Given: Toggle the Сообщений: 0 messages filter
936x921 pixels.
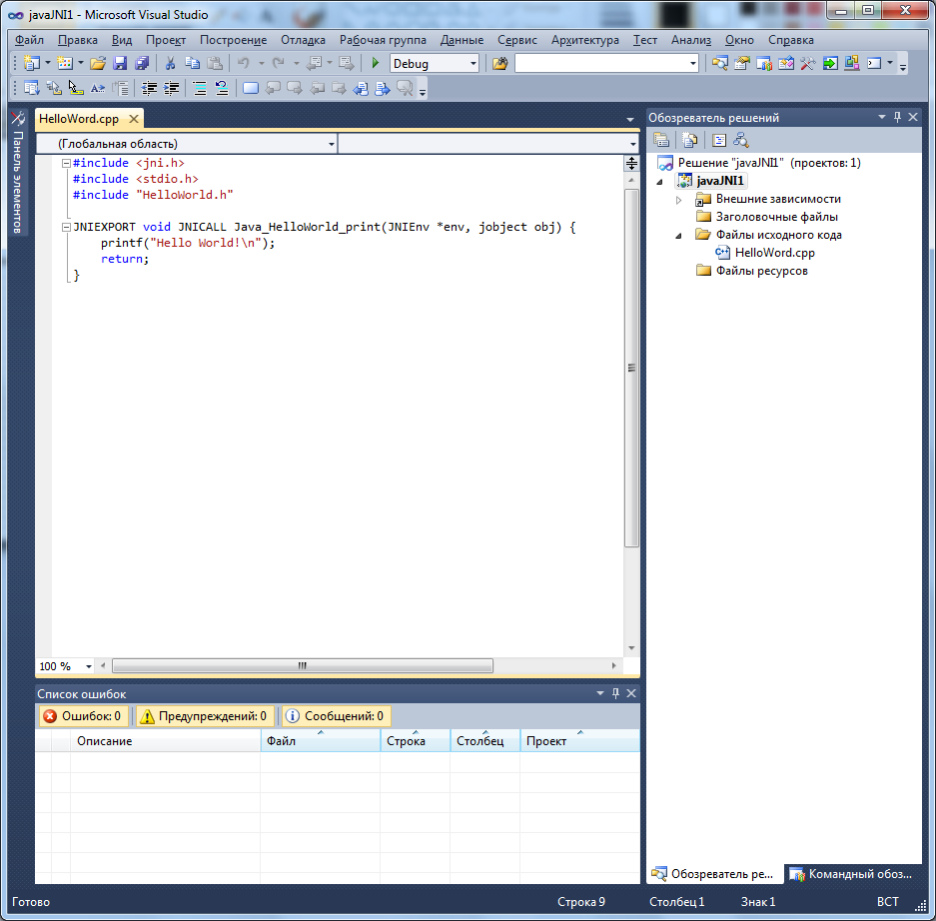Looking at the screenshot, I should 336,715.
